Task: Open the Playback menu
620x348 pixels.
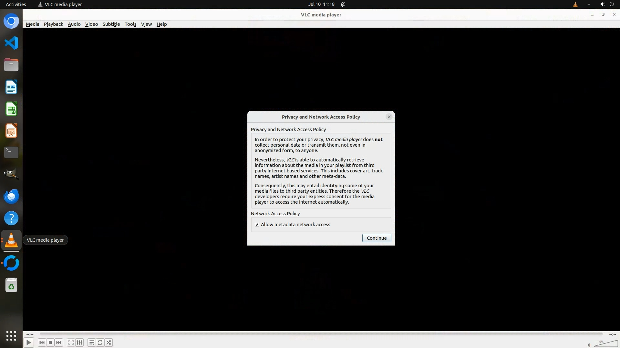Action: [x=53, y=24]
